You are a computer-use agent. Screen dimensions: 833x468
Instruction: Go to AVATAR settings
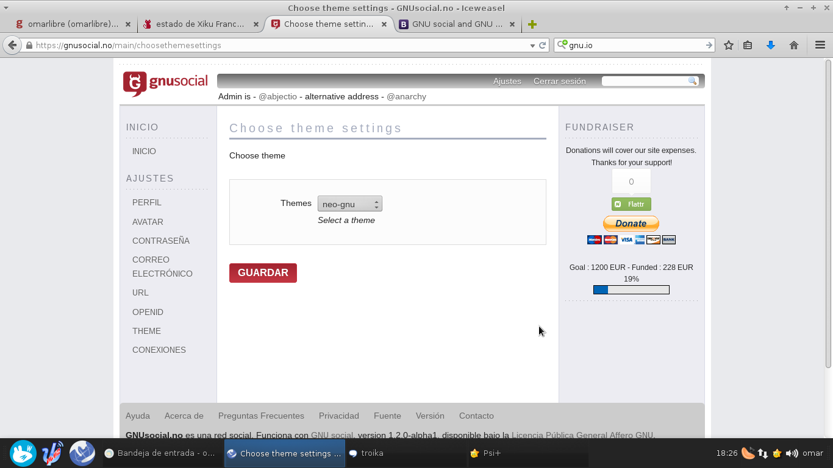point(148,222)
